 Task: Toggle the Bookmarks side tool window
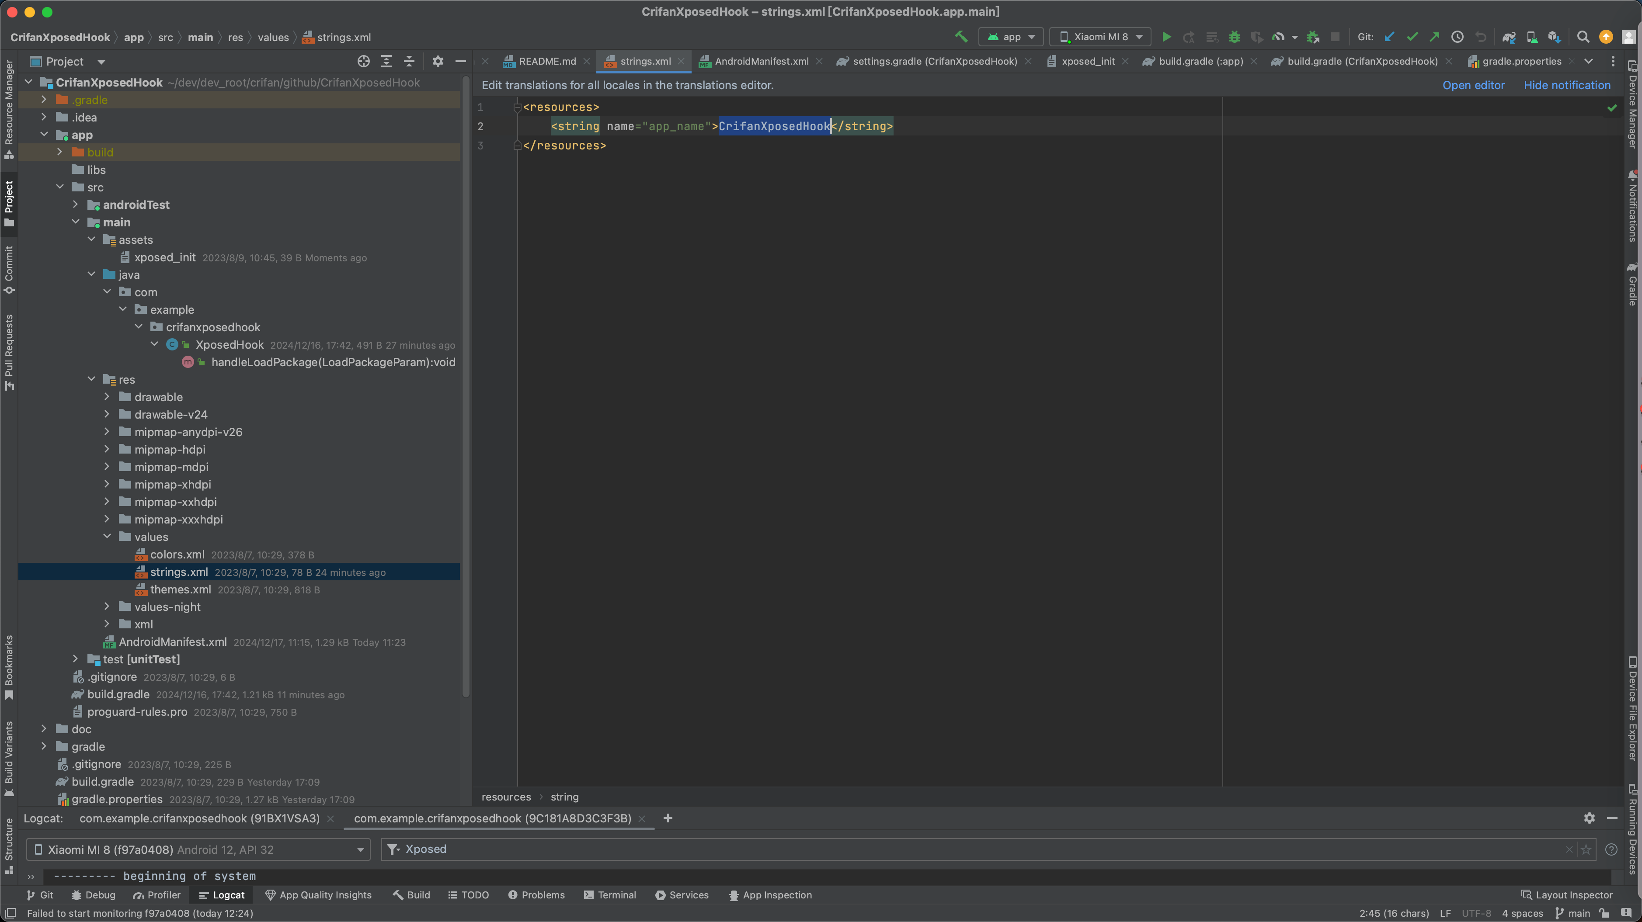tap(9, 667)
